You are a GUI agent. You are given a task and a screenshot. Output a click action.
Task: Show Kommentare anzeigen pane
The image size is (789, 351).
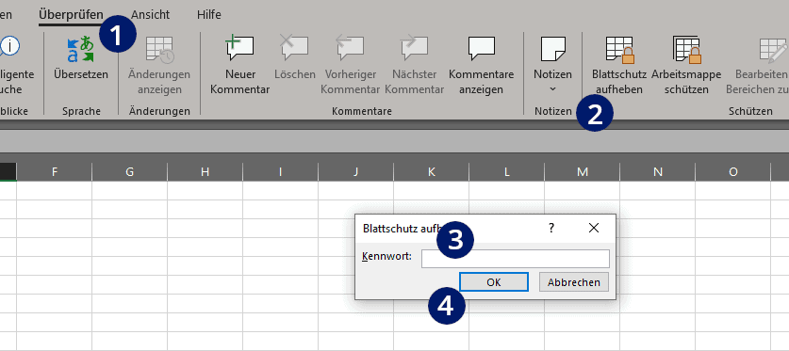482,65
